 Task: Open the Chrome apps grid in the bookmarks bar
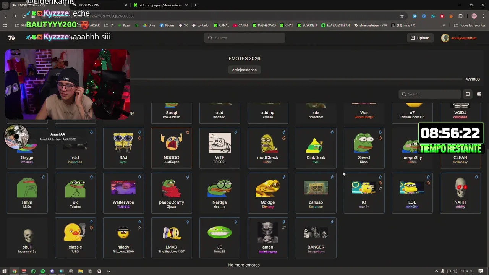pos(5,26)
